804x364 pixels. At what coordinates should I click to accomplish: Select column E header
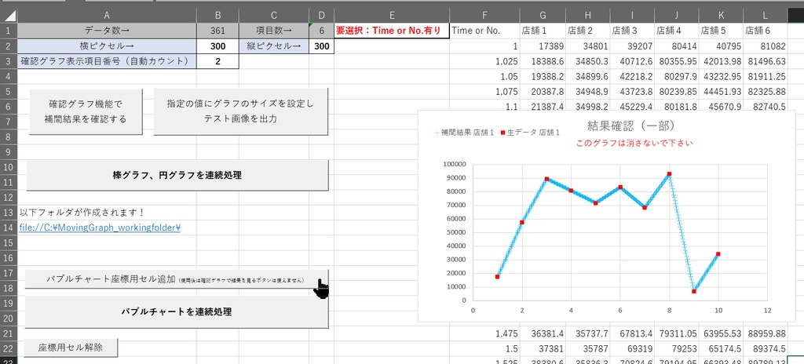(x=392, y=16)
